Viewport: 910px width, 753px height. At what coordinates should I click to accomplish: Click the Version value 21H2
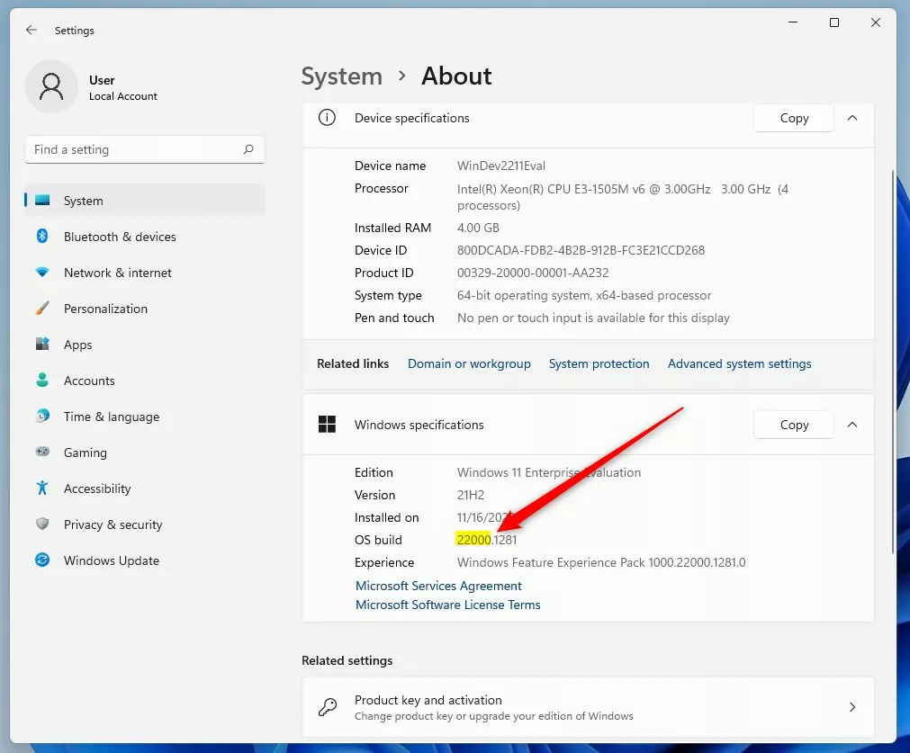[x=471, y=495]
